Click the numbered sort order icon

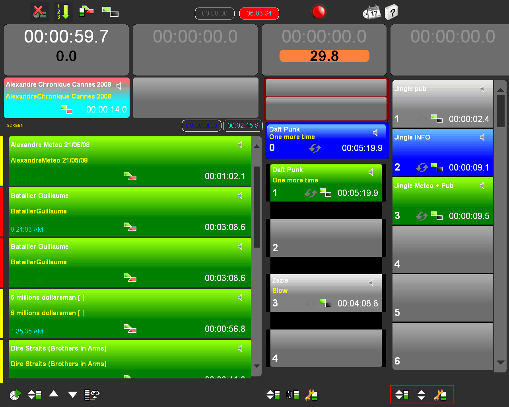click(x=63, y=12)
